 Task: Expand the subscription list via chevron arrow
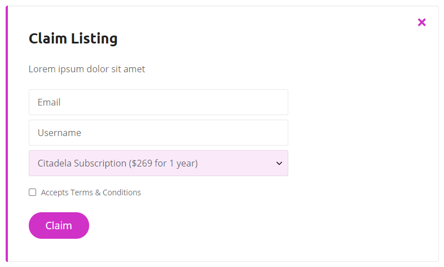point(279,163)
